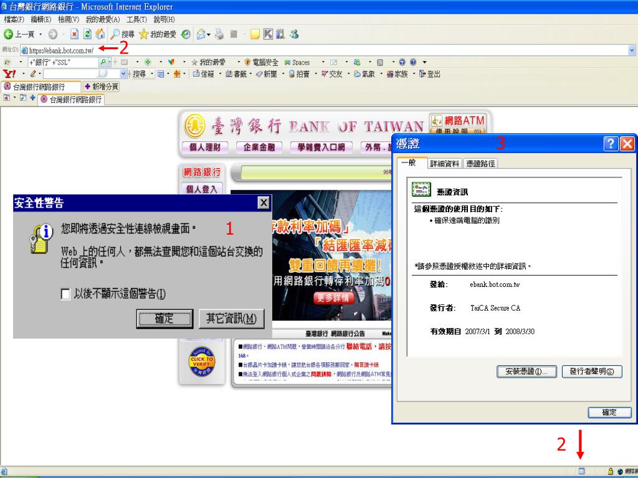Open the Mail icon dropdown arrow
Screen dimensions: 638x478
(x=209, y=35)
